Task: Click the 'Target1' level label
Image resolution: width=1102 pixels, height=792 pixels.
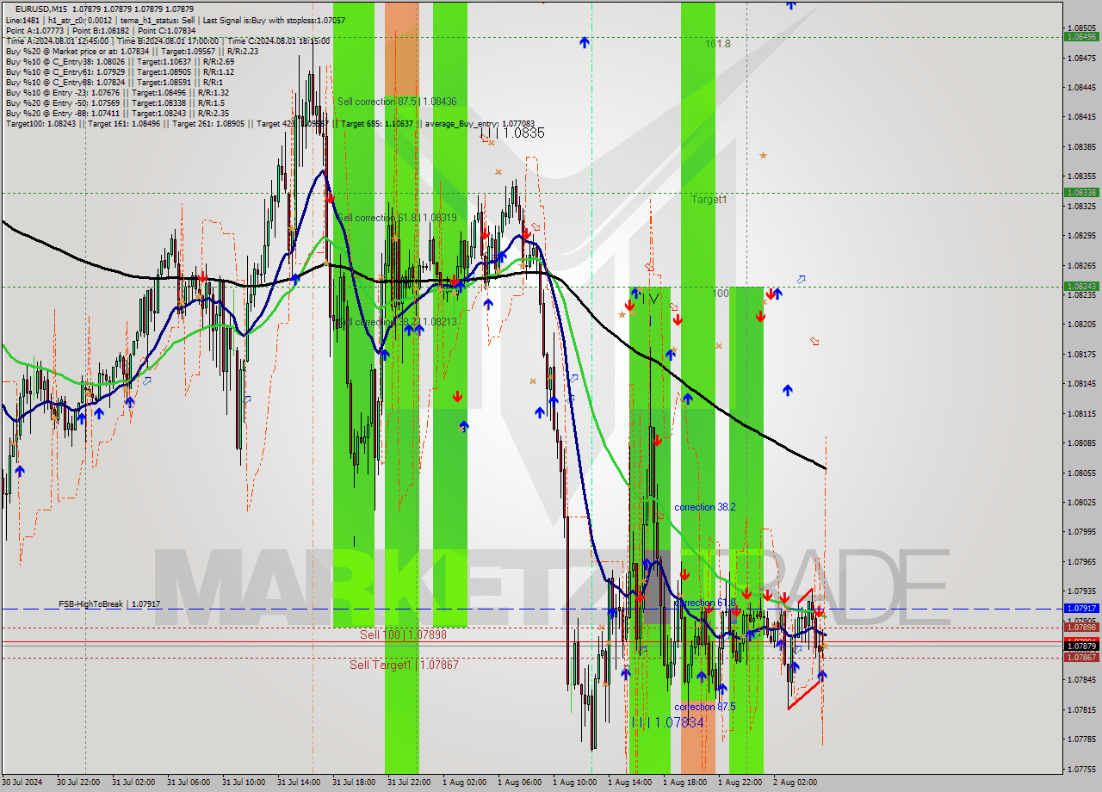Action: tap(709, 199)
